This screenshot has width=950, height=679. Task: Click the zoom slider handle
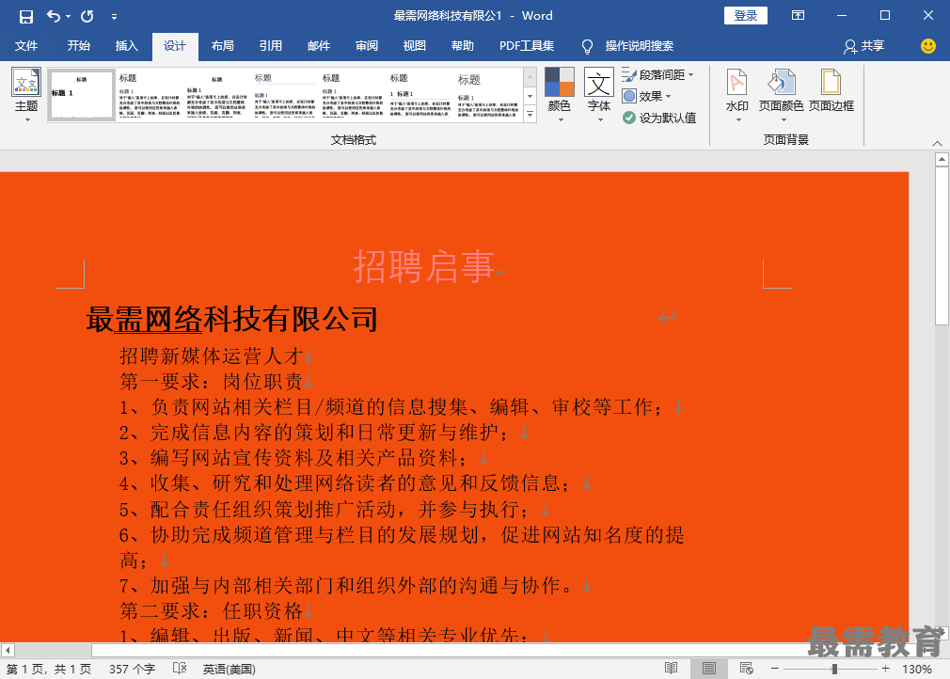pos(834,669)
